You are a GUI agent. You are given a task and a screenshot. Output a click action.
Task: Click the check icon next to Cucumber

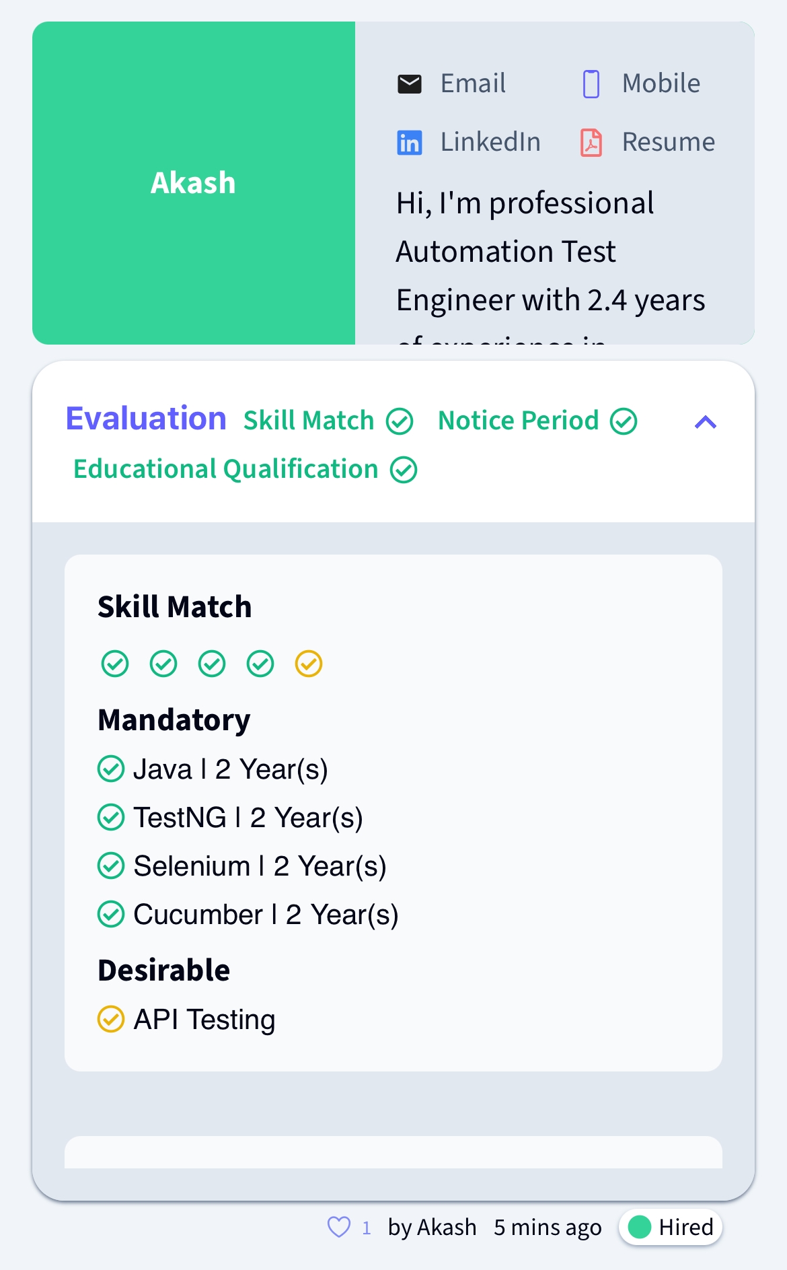tap(111, 914)
